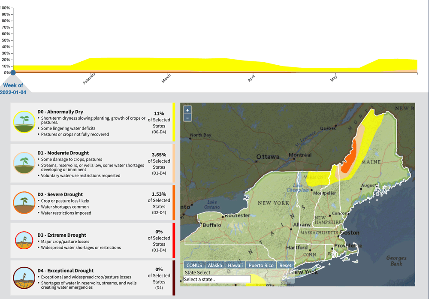Click 'Some damage to crops, pastures' bullet

71,159
